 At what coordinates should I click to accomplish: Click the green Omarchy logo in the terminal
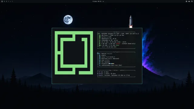click(x=74, y=53)
